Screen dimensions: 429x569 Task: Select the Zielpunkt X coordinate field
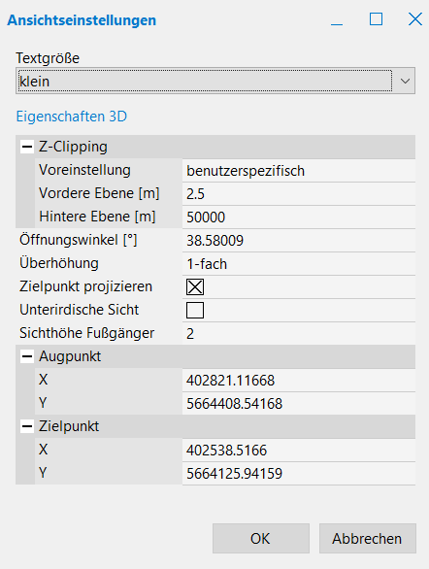[299, 450]
